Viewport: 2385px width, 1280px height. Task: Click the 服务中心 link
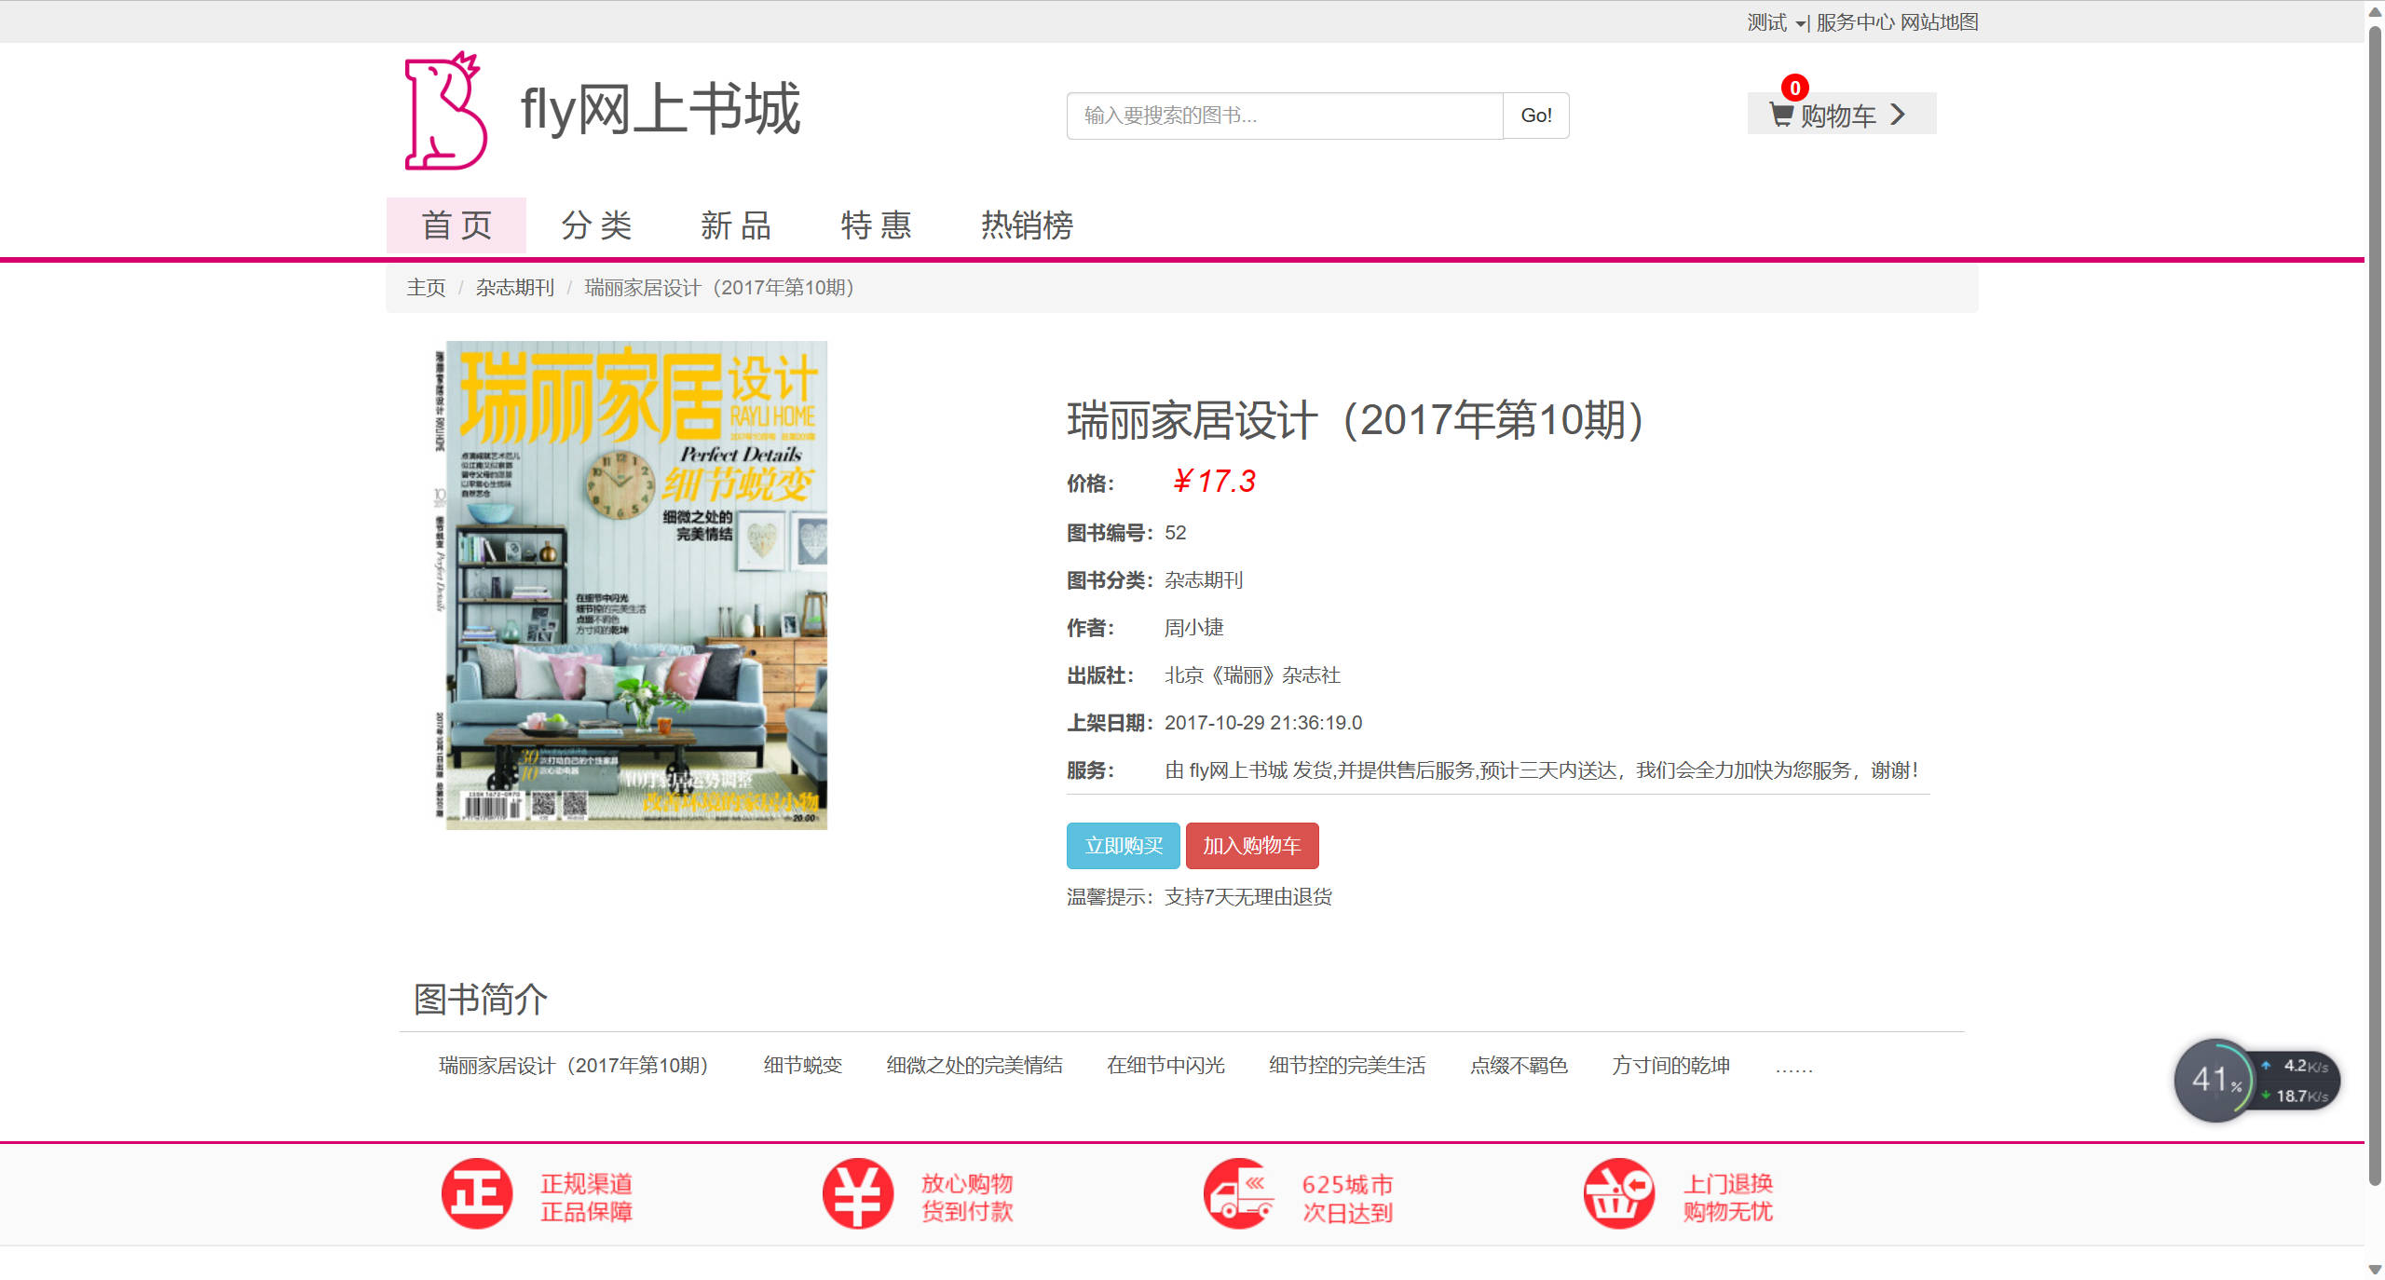click(x=1854, y=22)
